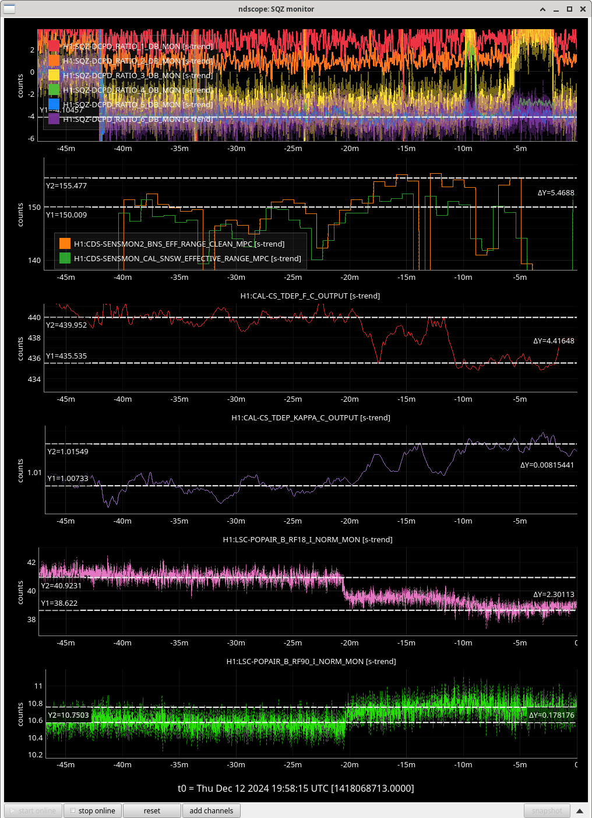Image resolution: width=592 pixels, height=818 pixels.
Task: Select the H1:SQZ-DCPD_RATIO_6_DB_MON legend label
Action: click(x=138, y=119)
